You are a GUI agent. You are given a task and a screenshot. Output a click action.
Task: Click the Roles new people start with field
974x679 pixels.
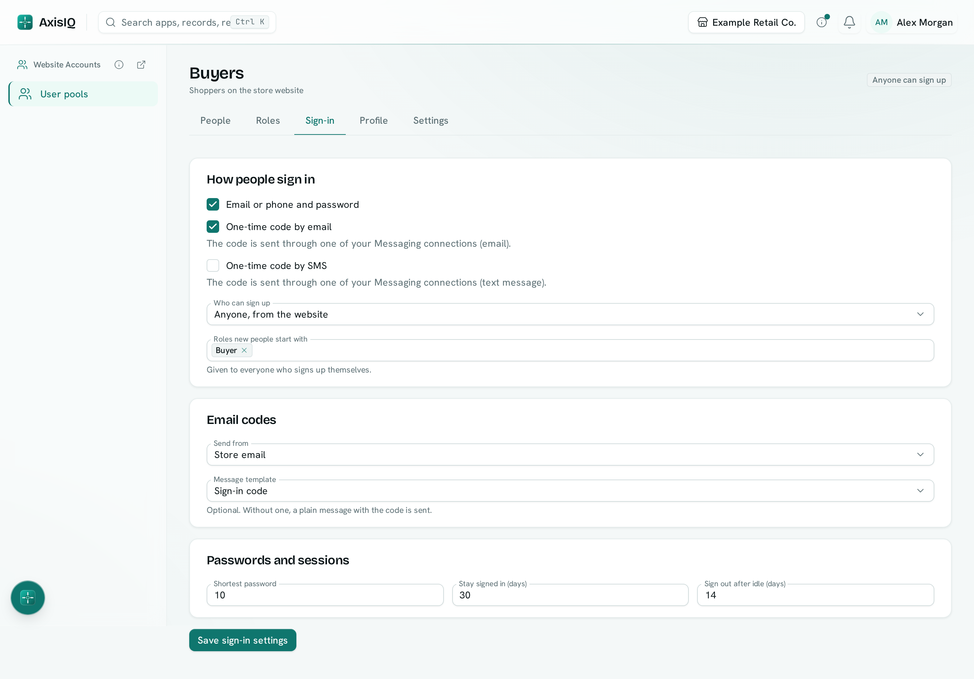pos(570,350)
